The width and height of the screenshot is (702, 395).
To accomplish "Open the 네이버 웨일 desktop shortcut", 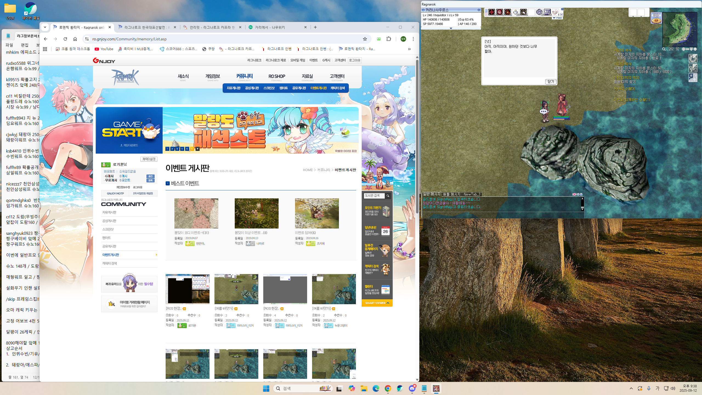I will (x=31, y=11).
